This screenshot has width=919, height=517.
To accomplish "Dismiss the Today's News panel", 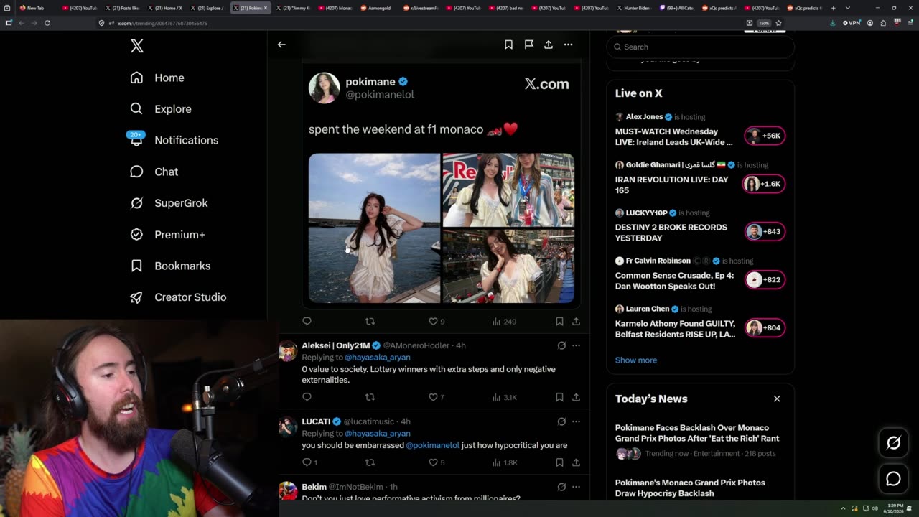I will pos(777,399).
